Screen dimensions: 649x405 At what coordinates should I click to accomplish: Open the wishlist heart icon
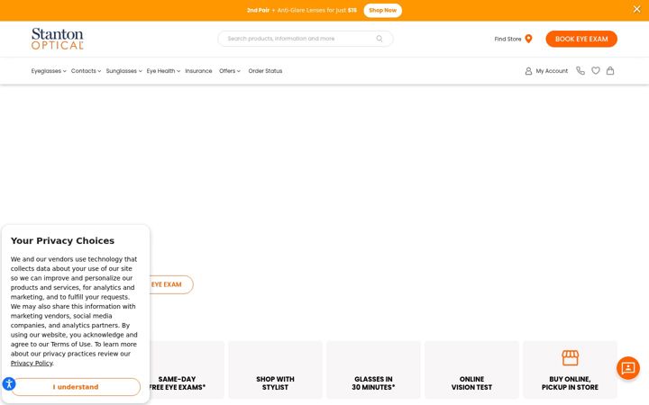[595, 71]
